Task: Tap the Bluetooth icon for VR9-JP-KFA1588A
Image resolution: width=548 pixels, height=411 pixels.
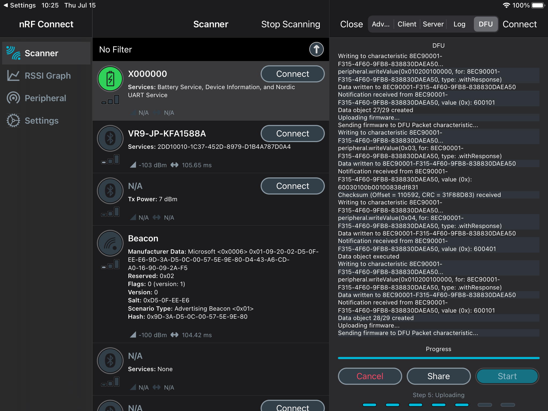Action: pyautogui.click(x=110, y=139)
